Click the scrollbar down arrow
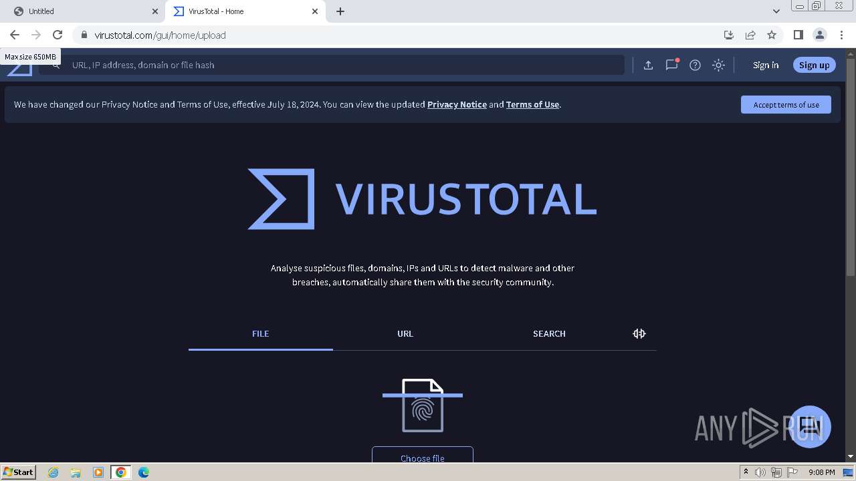Viewport: 856px width, 481px height. pos(851,456)
